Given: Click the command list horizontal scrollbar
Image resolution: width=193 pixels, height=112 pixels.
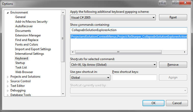Looking at the screenshot, I should (118, 52).
